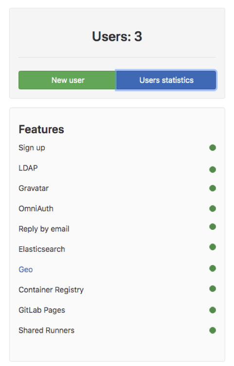Select the Container Registry label
Screen dimensions: 234x366
point(51,290)
